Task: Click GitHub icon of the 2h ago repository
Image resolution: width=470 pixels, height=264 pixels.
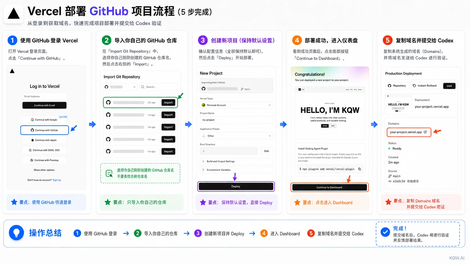Action: click(108, 103)
